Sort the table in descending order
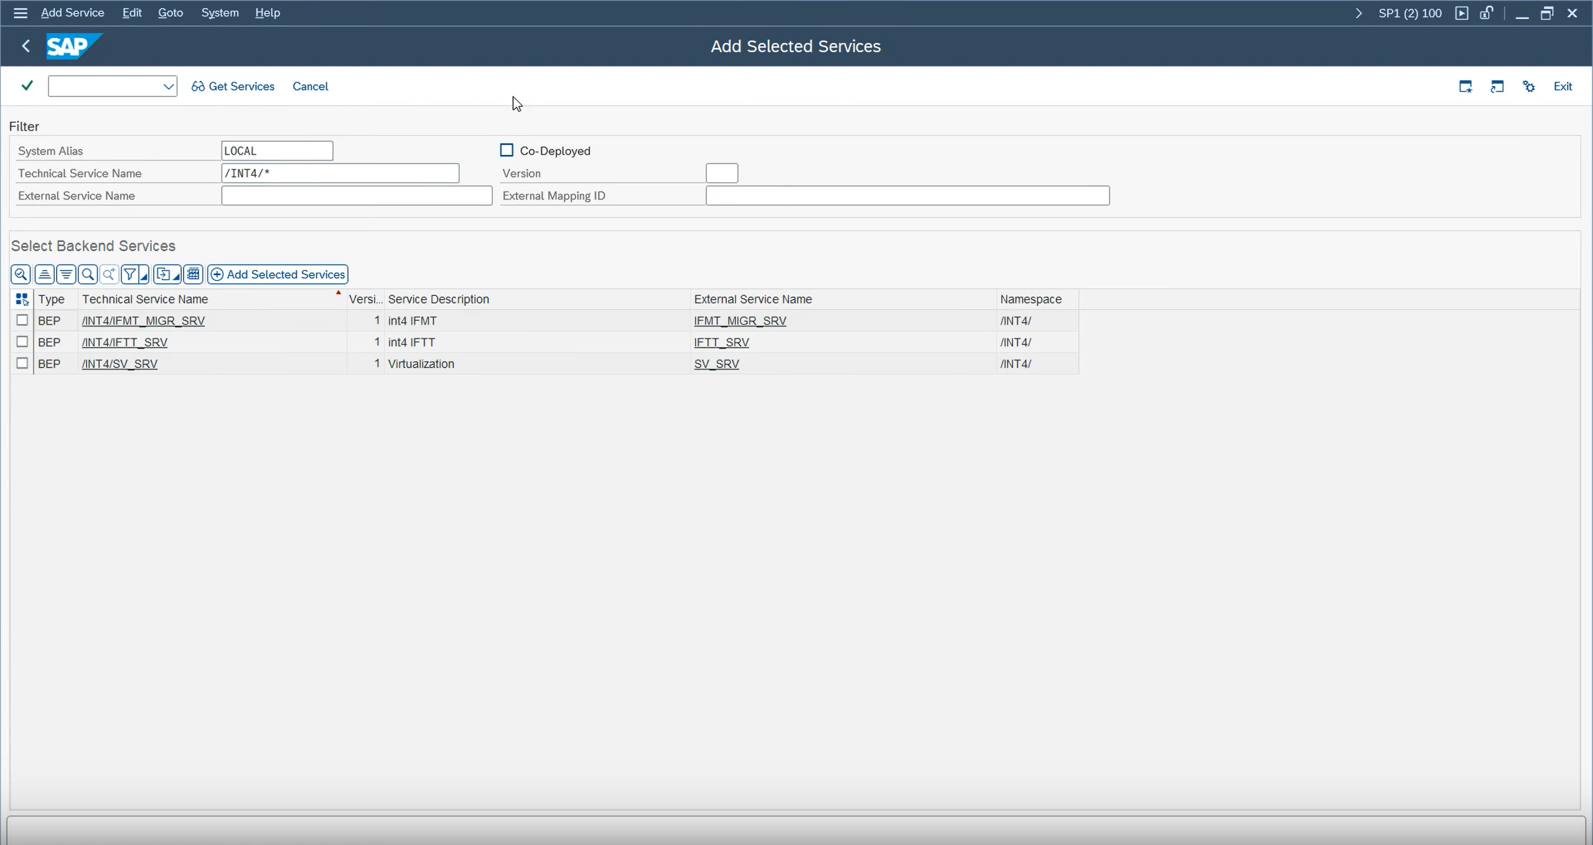This screenshot has width=1593, height=845. point(66,274)
